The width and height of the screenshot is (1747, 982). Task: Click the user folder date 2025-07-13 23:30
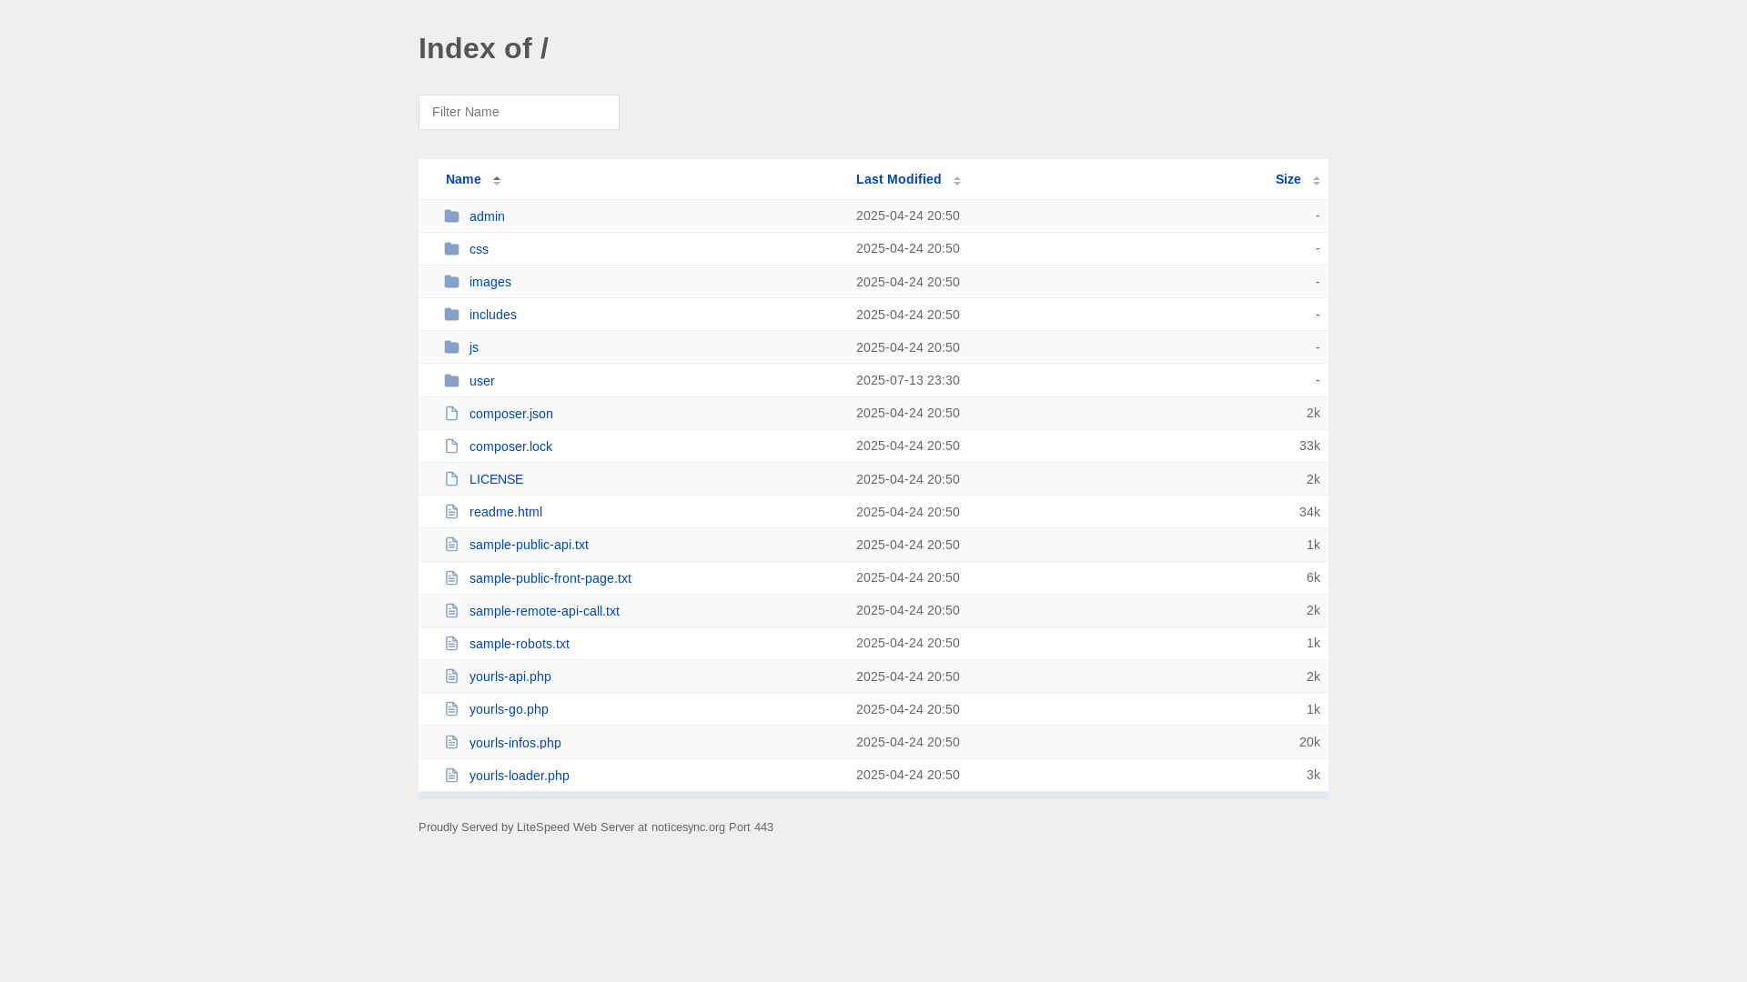[x=908, y=380]
